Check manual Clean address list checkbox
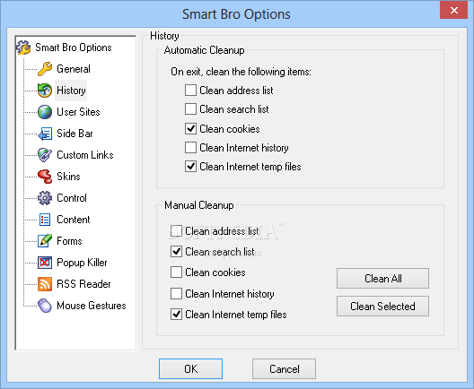This screenshot has width=474, height=389. coord(176,231)
